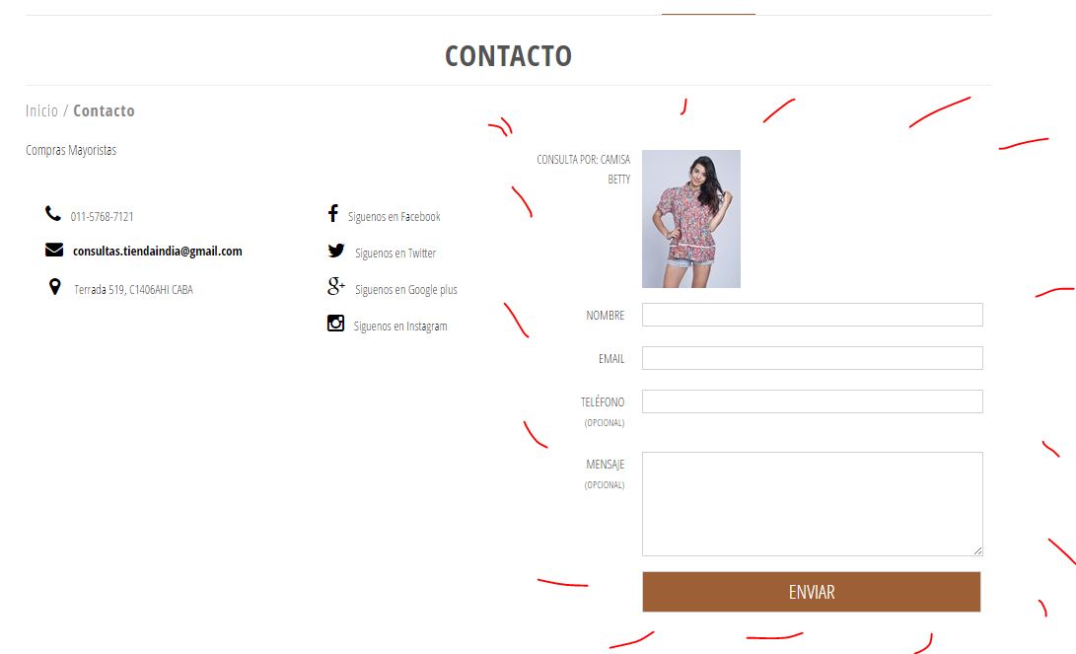Select the phone number 011-5768-7121
This screenshot has width=1076, height=654.
(x=103, y=217)
